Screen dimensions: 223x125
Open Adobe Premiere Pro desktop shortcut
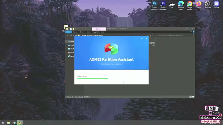(x=163, y=6)
